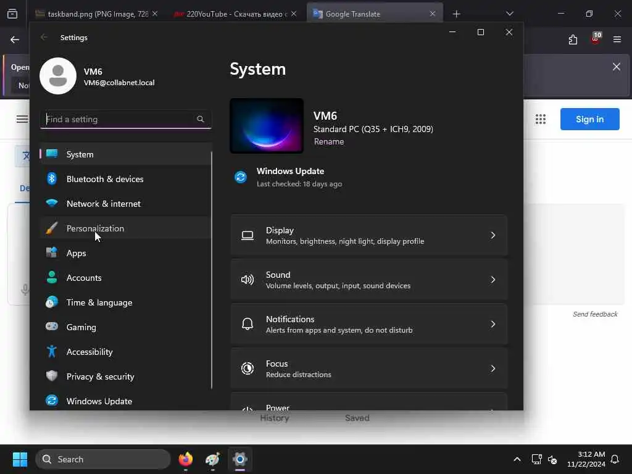The image size is (632, 474).
Task: Select the Google Translate browser tab
Action: (375, 14)
